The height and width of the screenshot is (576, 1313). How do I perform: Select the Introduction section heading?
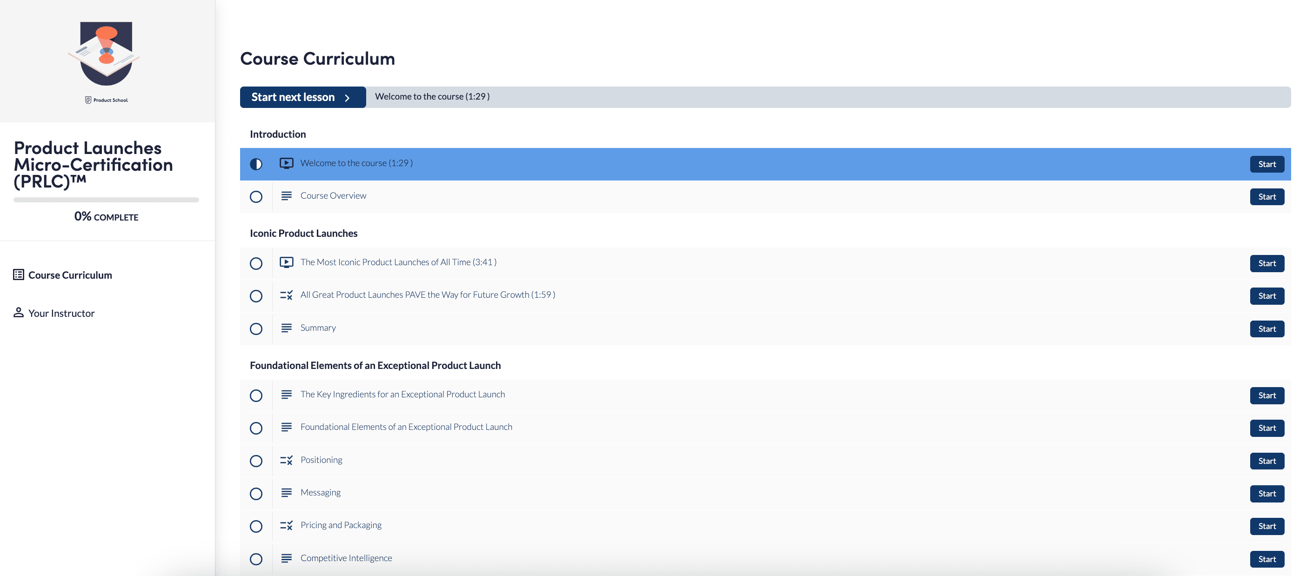coord(277,134)
